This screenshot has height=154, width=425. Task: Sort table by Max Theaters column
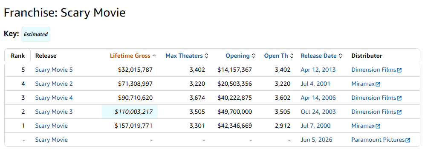click(x=187, y=56)
